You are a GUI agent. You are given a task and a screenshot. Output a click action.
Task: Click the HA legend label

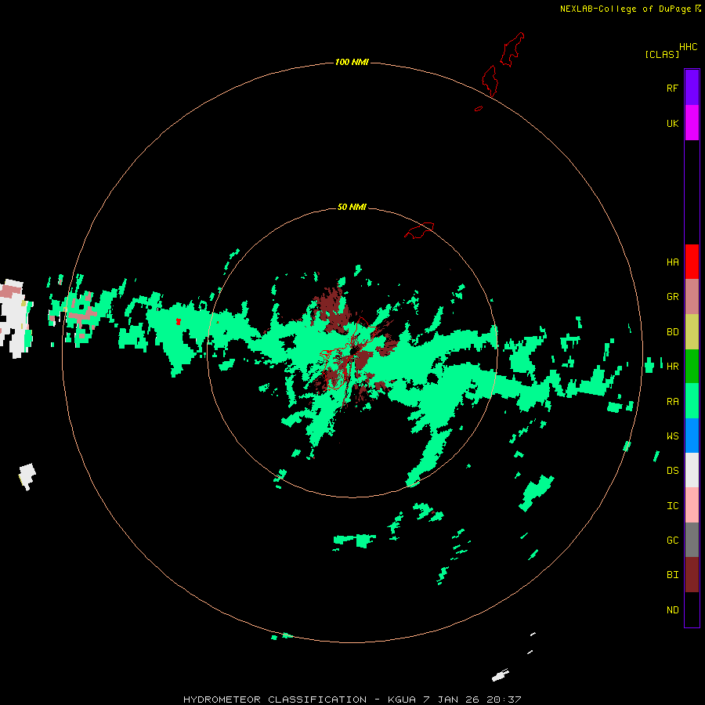point(672,262)
